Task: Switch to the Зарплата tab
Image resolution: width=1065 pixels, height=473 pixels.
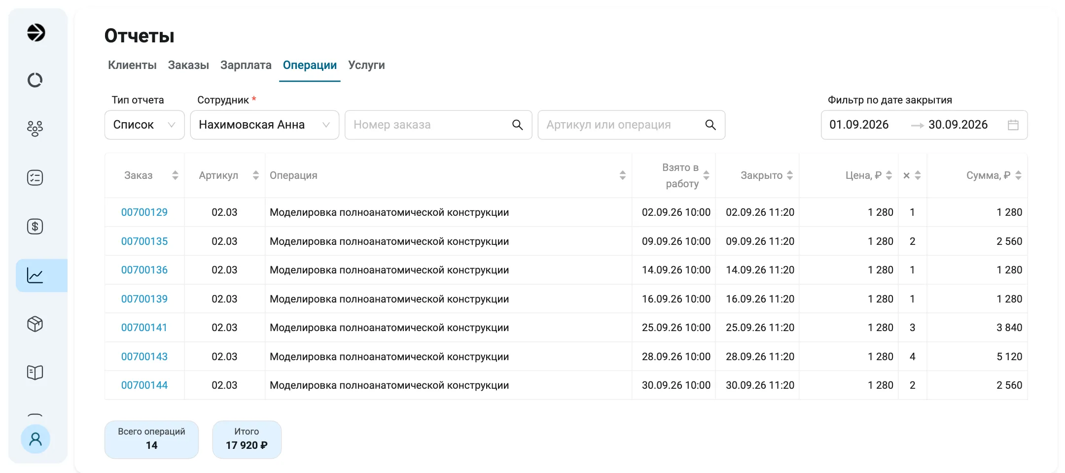Action: [x=246, y=65]
